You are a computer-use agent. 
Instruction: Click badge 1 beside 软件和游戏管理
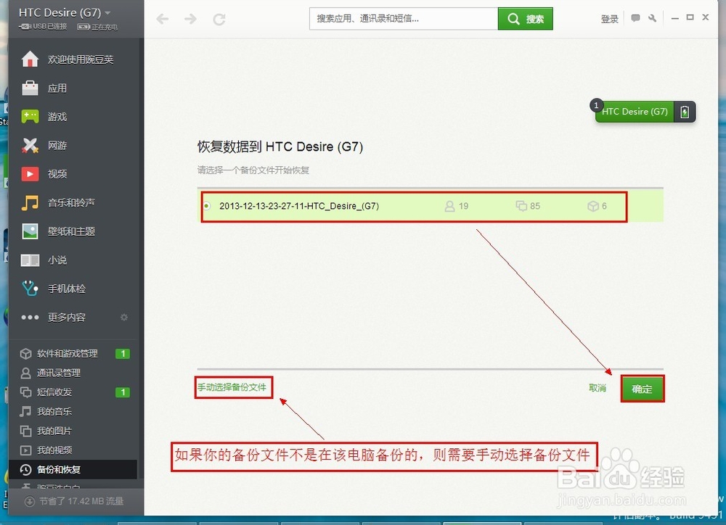[x=123, y=354]
